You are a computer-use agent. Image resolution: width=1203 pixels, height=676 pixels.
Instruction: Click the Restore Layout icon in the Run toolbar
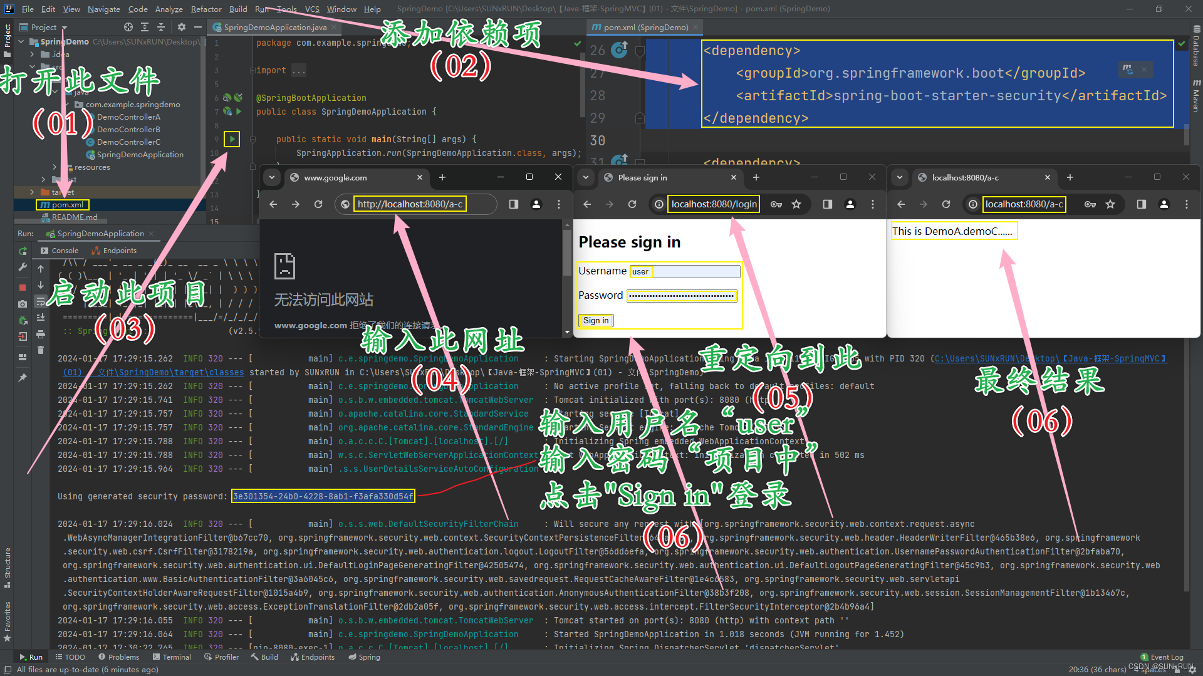23,357
